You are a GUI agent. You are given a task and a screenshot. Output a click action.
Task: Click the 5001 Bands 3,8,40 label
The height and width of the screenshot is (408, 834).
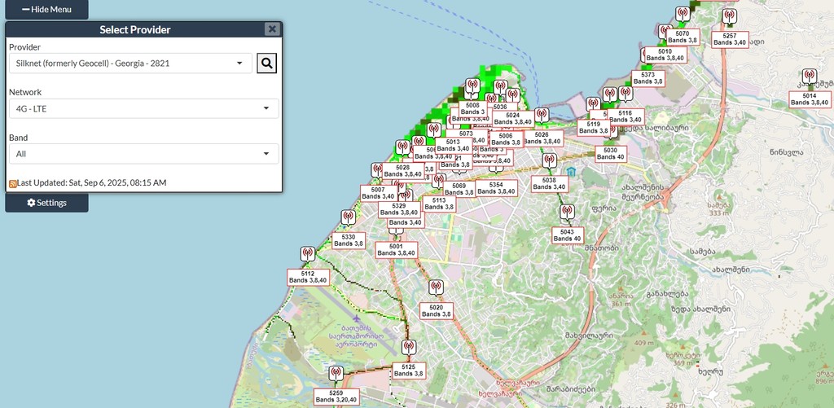(x=396, y=250)
